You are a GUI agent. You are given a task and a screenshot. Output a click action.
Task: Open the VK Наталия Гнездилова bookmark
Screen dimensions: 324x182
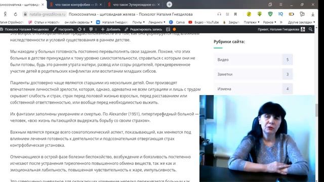click(x=112, y=22)
